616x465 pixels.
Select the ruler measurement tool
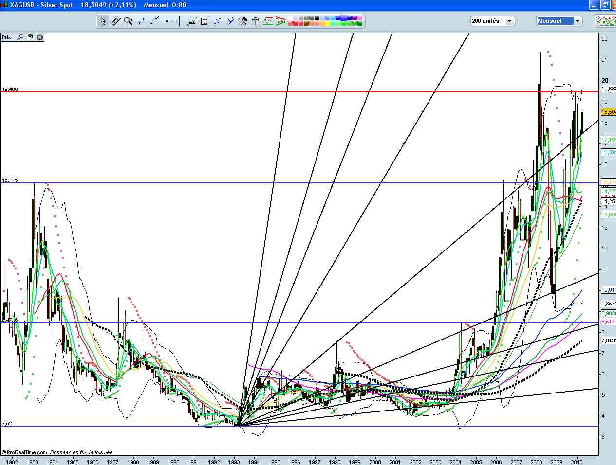coord(116,21)
